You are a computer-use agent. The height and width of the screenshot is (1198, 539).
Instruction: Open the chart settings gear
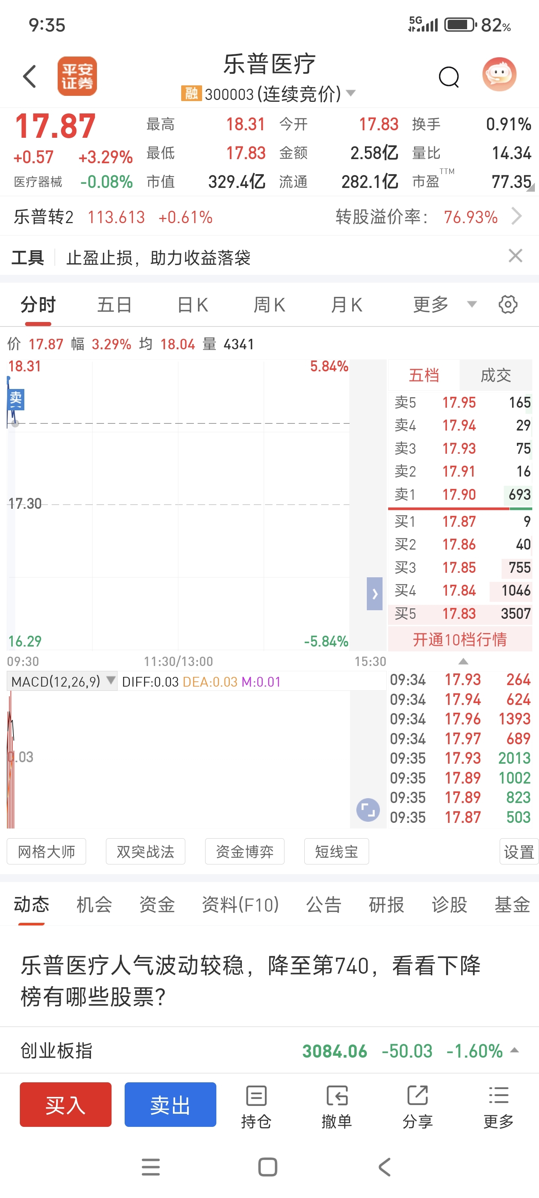point(508,305)
